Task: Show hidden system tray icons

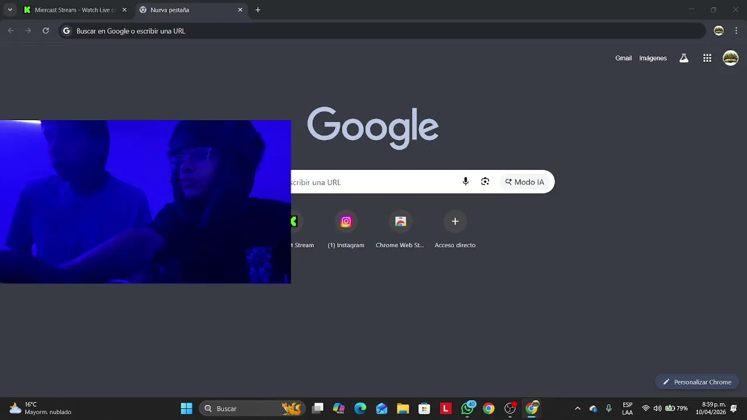Action: [578, 408]
